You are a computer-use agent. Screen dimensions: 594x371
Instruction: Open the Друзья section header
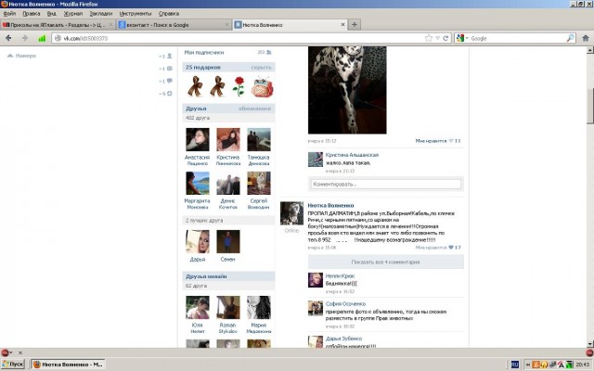point(196,109)
